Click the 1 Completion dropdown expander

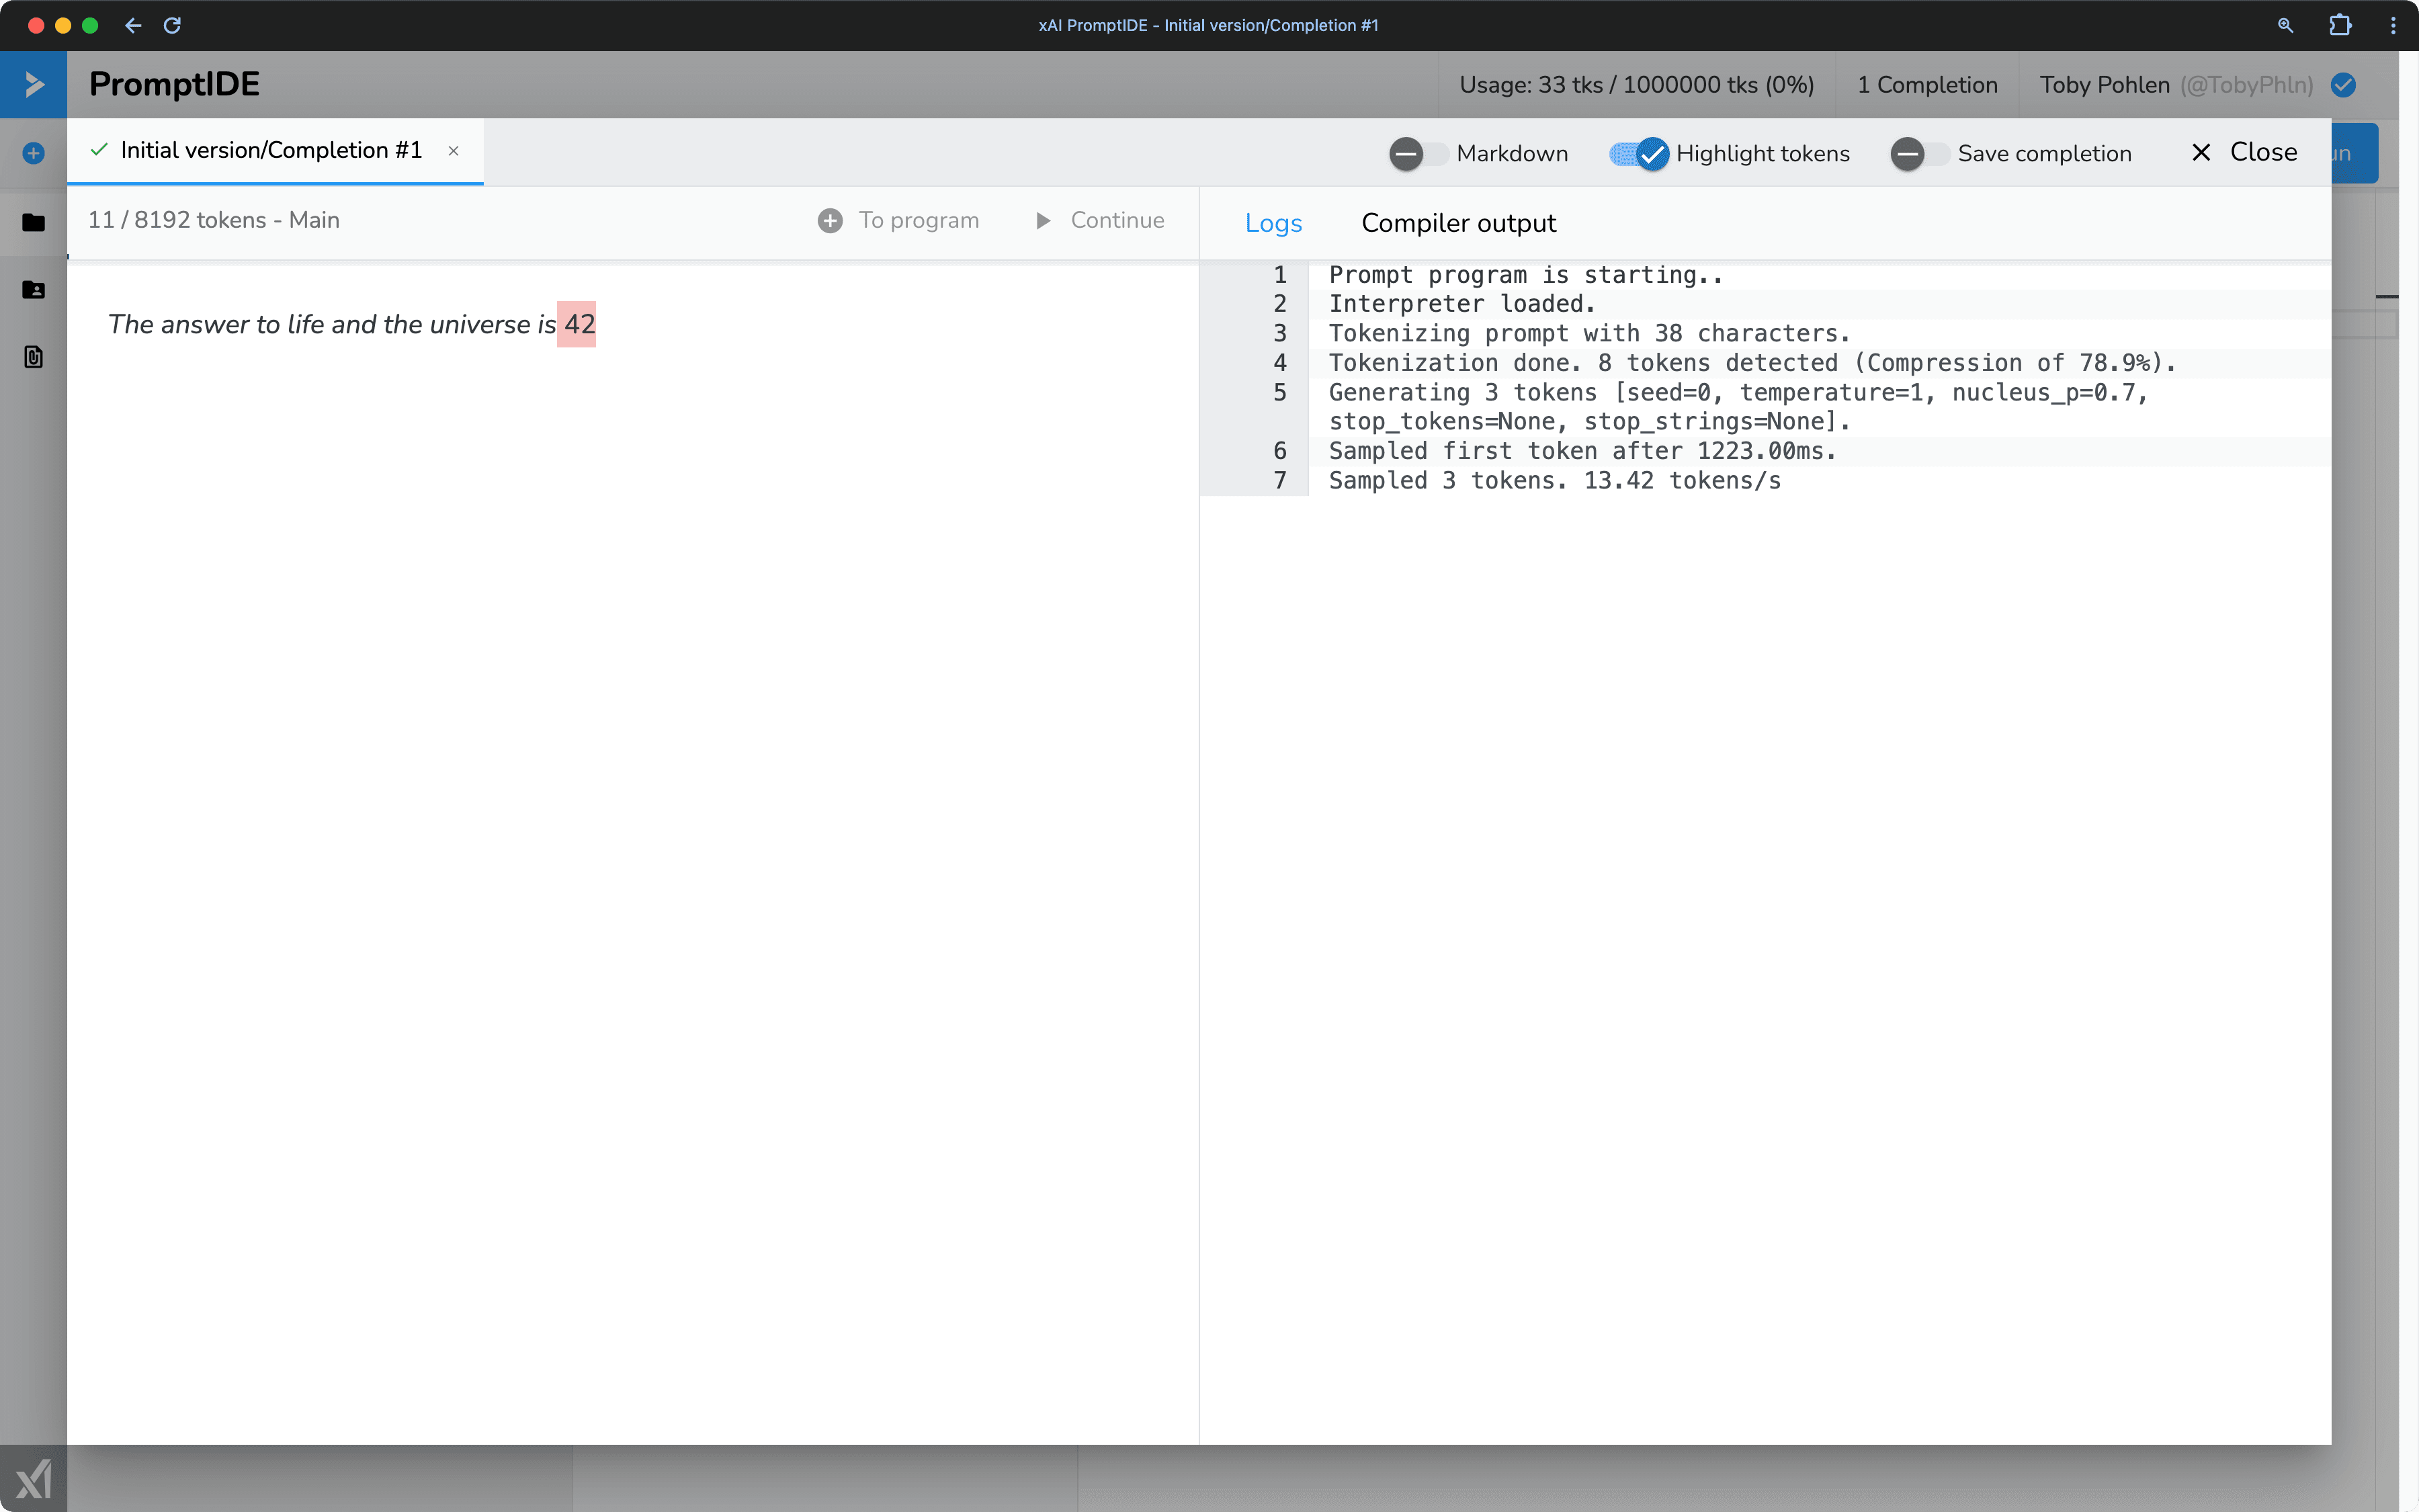(1926, 83)
